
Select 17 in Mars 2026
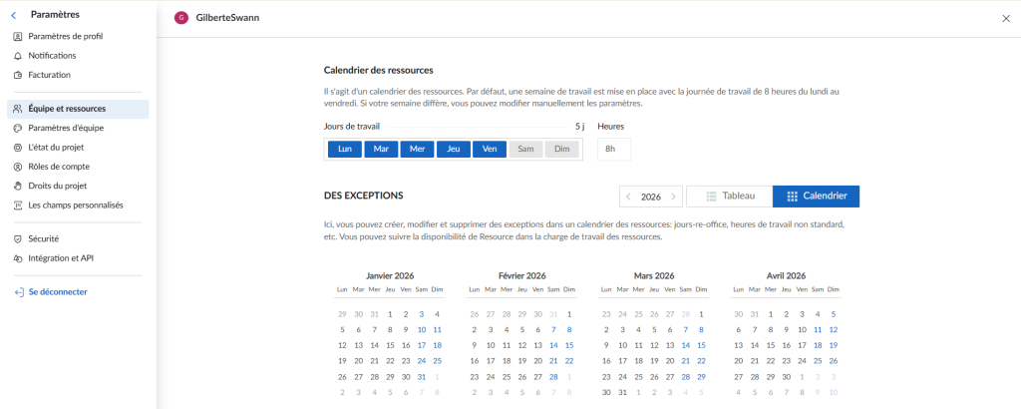click(622, 361)
